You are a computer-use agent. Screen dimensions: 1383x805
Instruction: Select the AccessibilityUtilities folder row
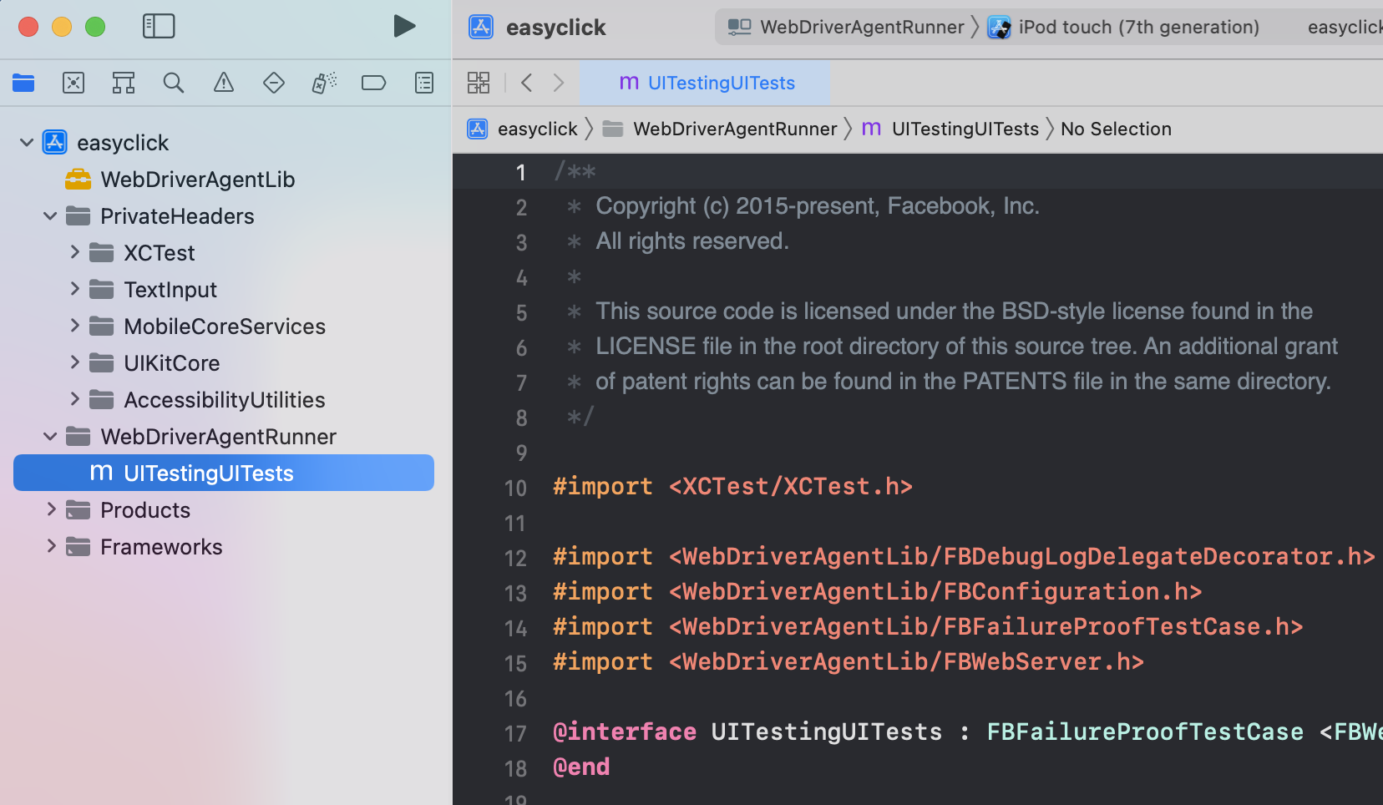(224, 400)
